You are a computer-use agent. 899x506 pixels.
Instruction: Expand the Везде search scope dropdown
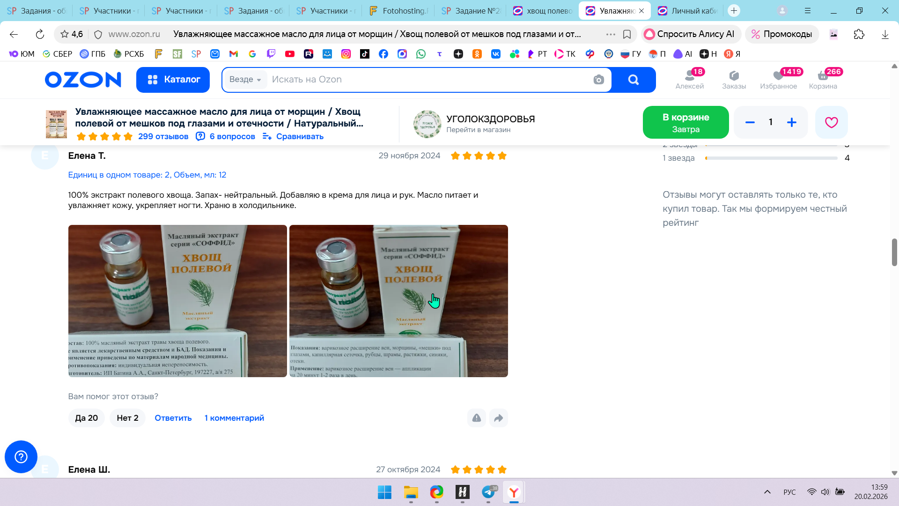point(245,80)
